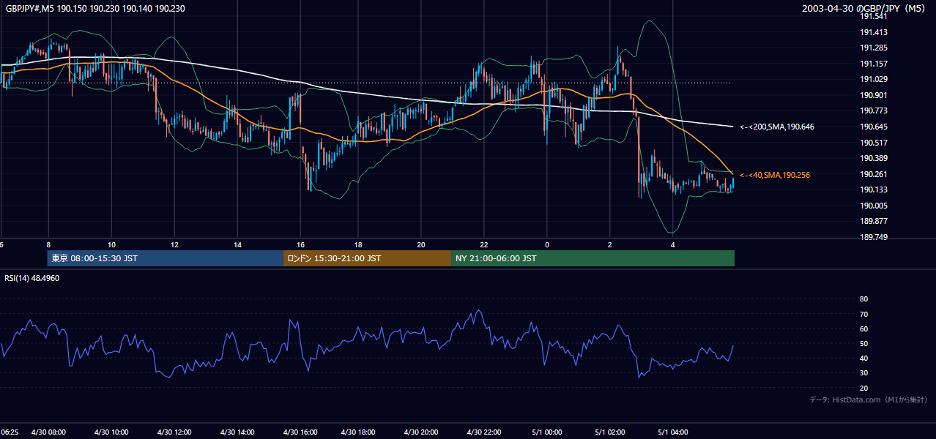Screen dimensions: 936x439
Task: Click the 189.749 price axis label
Action: click(873, 237)
